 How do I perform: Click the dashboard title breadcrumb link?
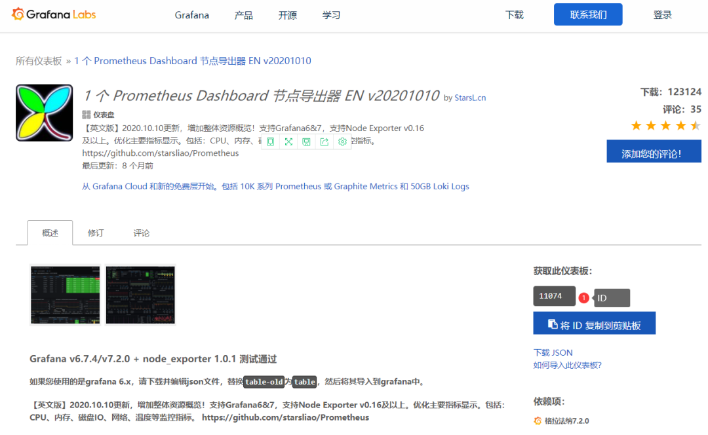click(x=193, y=61)
